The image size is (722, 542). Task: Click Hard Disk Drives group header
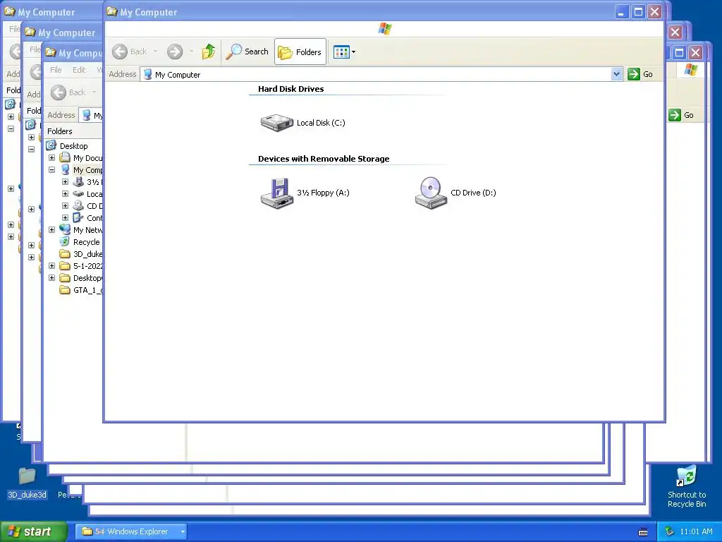coord(290,89)
